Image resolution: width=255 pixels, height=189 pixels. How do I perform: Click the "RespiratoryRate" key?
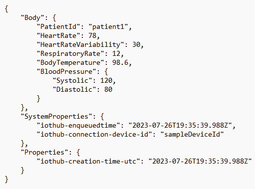tap(70, 53)
